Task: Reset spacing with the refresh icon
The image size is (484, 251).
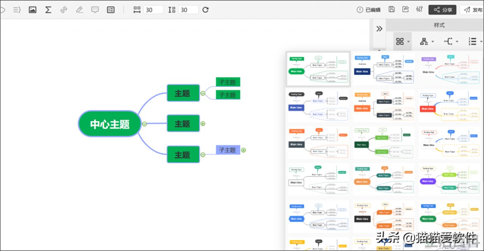Action: coord(205,10)
